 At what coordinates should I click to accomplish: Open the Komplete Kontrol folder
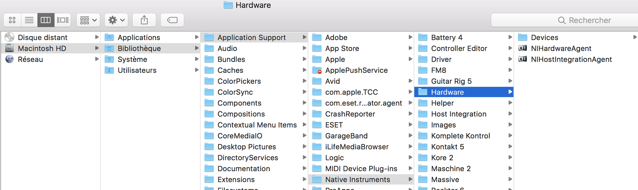[x=464, y=136]
